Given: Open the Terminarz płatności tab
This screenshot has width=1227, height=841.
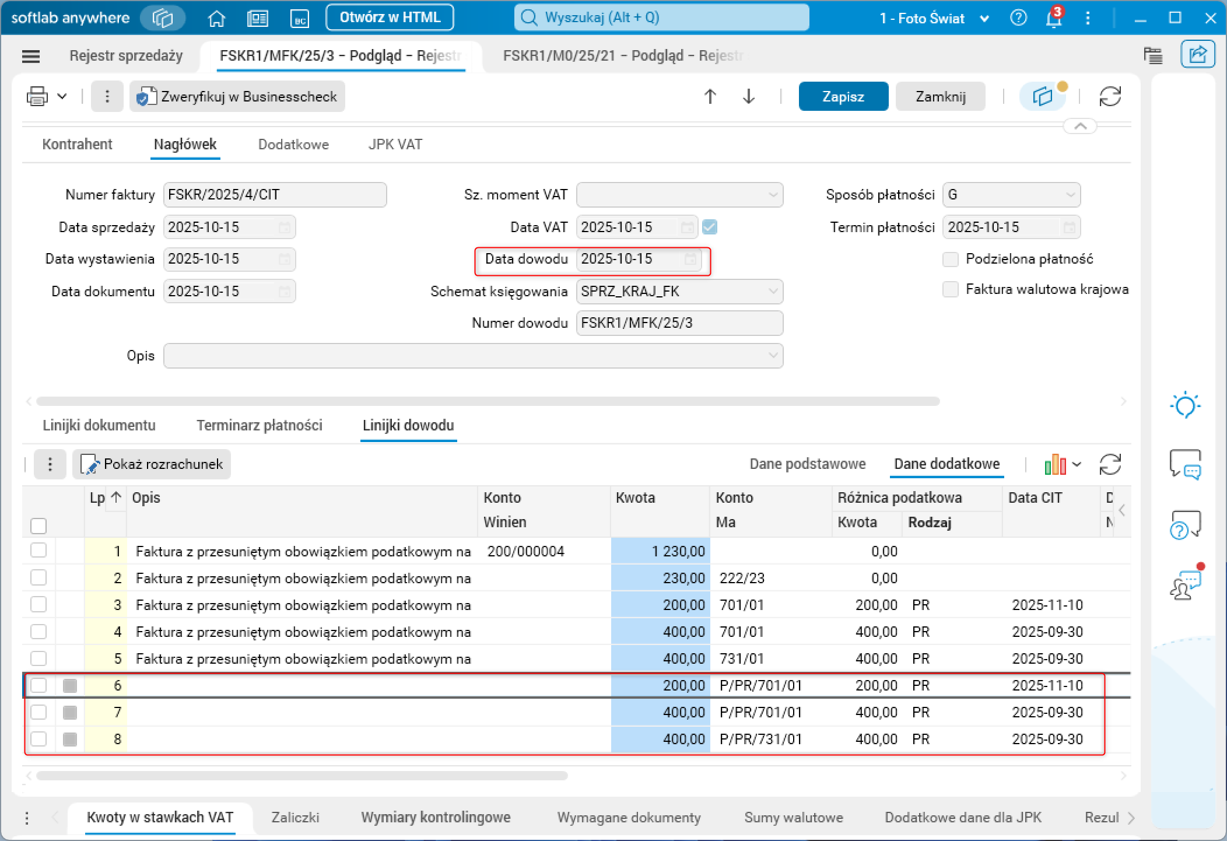Looking at the screenshot, I should 259,425.
